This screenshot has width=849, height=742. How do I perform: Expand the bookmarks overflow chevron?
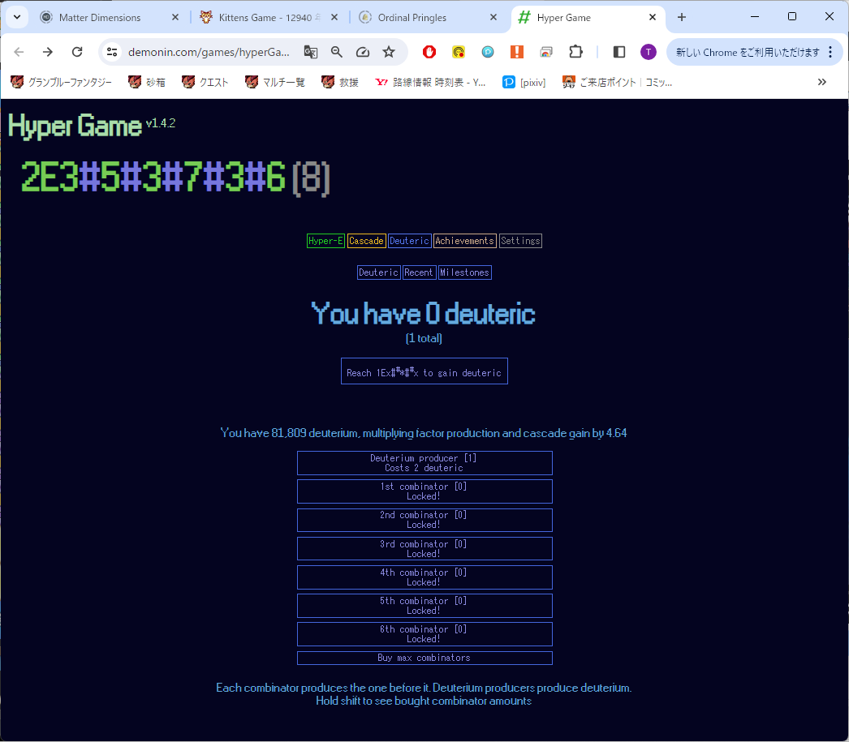pos(822,81)
